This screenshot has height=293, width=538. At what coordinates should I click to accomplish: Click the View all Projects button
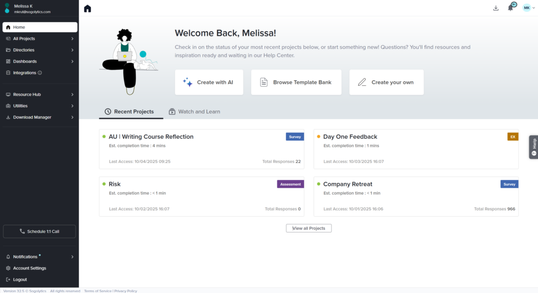[309, 228]
